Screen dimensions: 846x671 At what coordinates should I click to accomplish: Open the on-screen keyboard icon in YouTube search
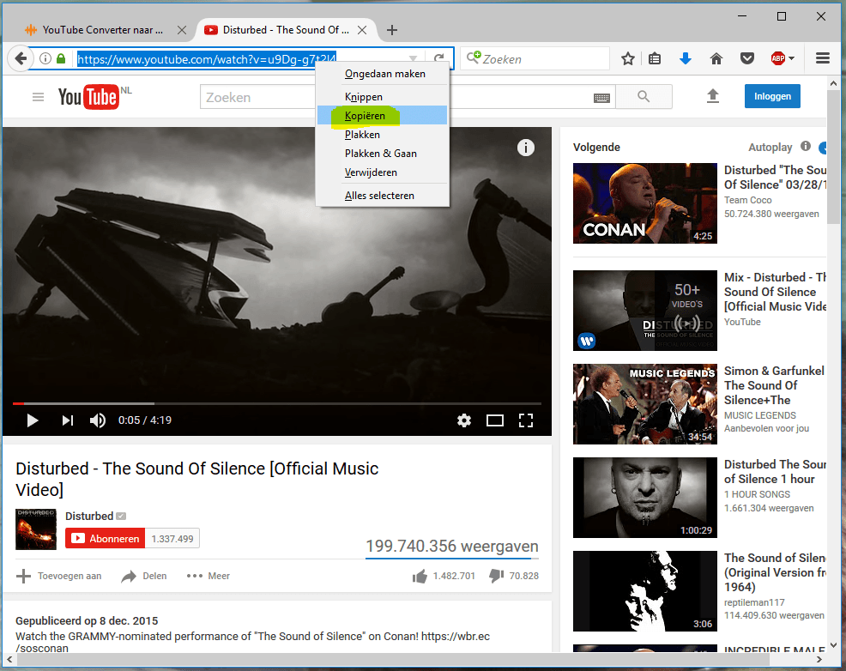point(601,98)
